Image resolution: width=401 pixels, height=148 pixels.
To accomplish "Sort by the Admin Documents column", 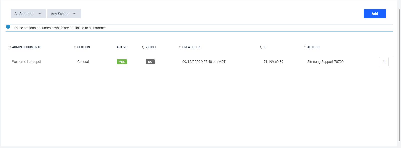I will (25, 47).
